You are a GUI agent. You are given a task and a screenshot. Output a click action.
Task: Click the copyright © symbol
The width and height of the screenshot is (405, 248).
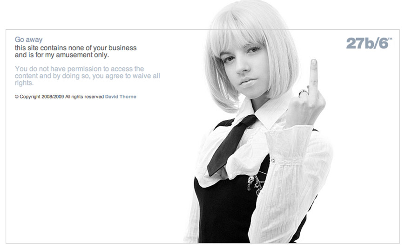17,97
